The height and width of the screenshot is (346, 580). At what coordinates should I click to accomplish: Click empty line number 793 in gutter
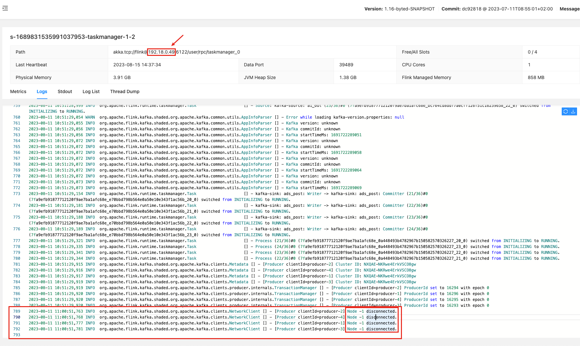pos(17,335)
